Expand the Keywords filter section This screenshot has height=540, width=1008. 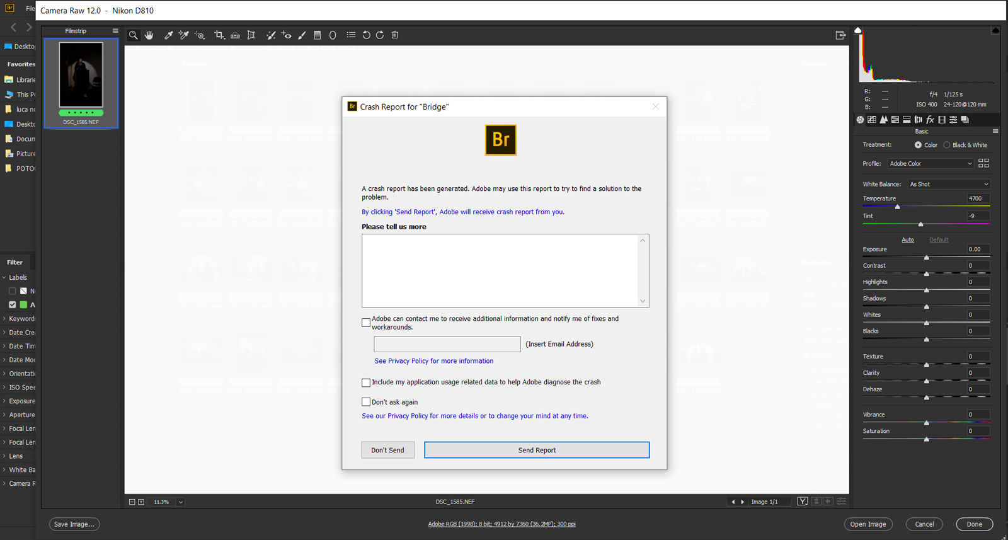[x=4, y=319]
